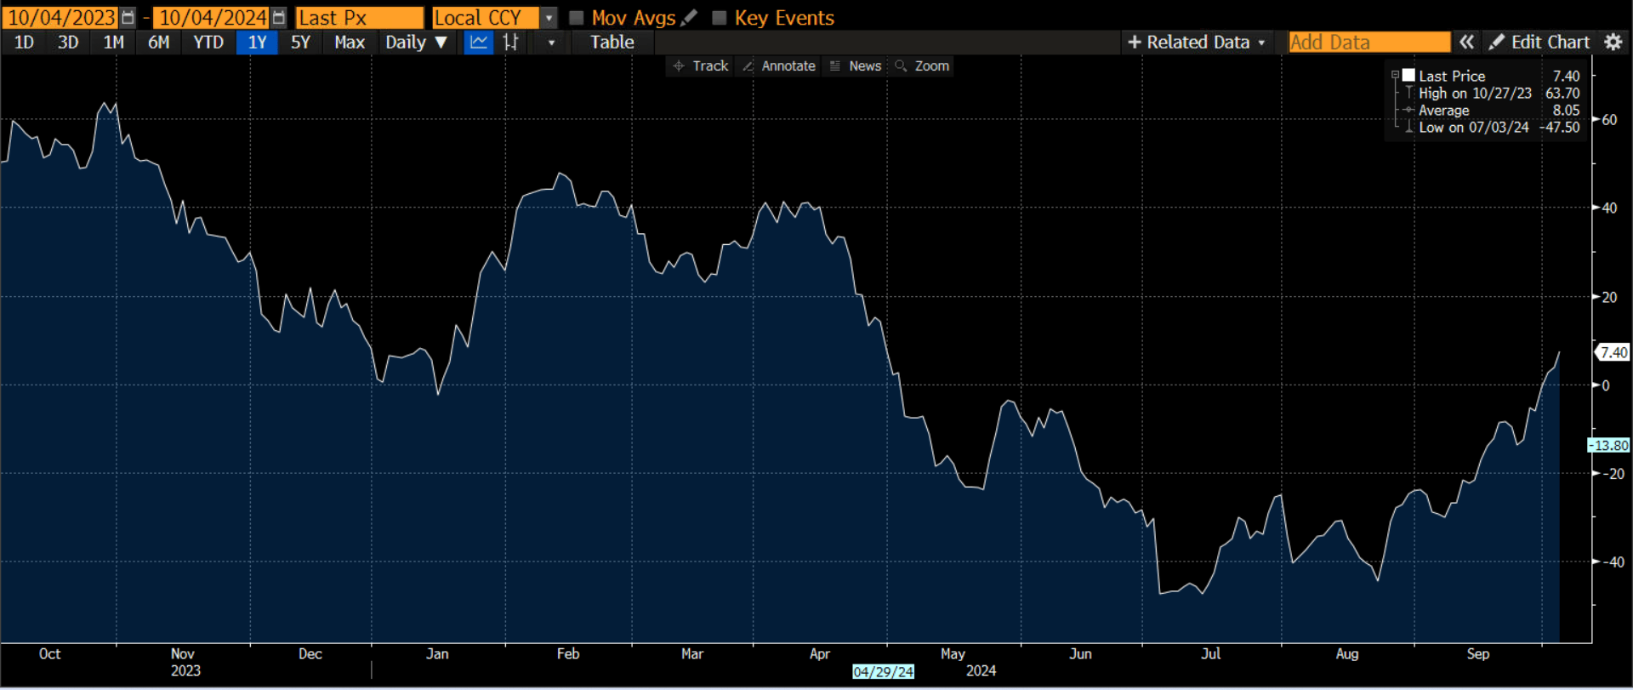The image size is (1633, 690).
Task: Activate the Zoom magnifier tool
Action: point(922,66)
